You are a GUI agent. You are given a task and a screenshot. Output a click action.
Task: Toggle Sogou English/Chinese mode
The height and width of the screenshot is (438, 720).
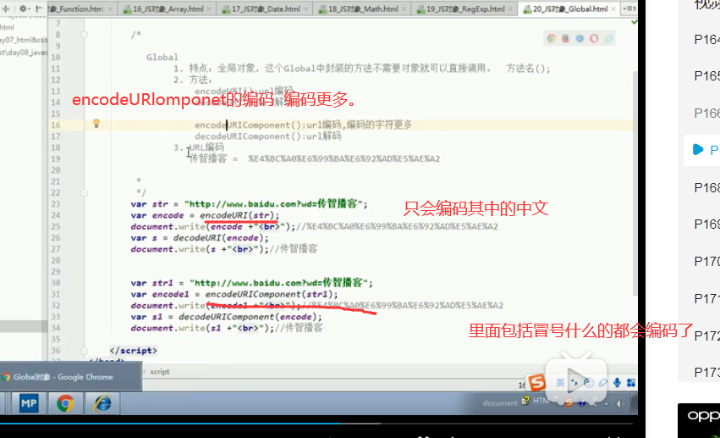tap(560, 382)
